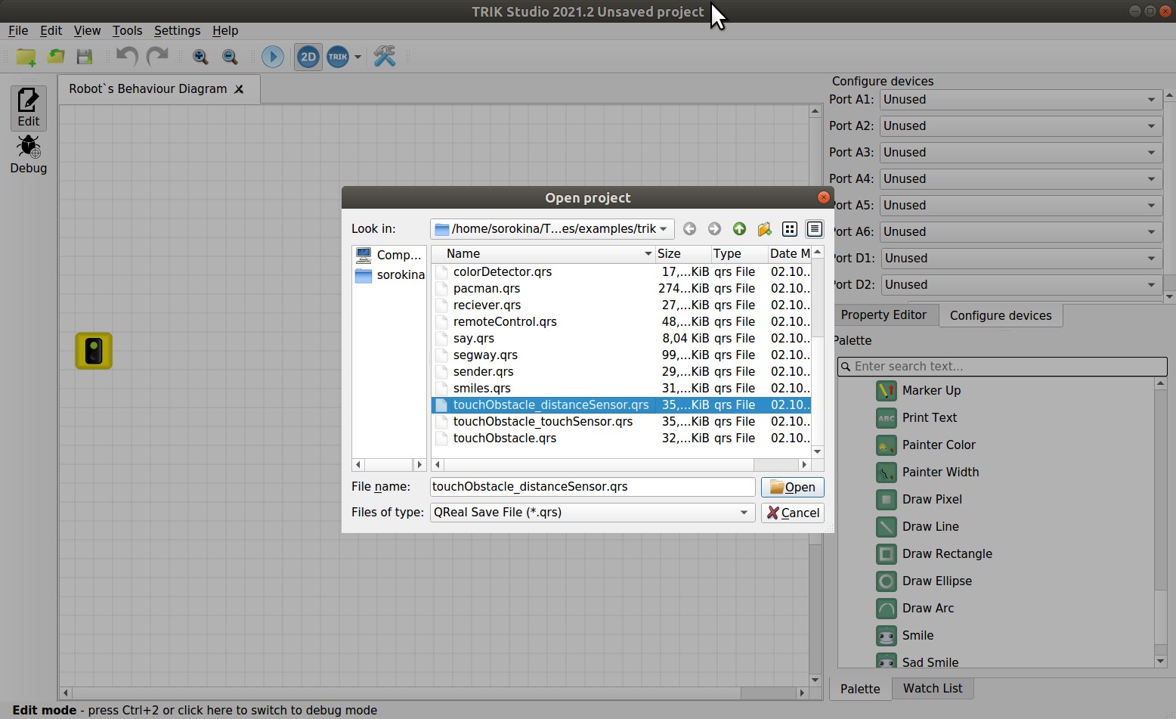Open the Settings menu
The width and height of the screenshot is (1176, 719).
177,31
